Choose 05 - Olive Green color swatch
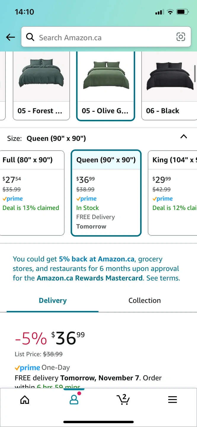The height and width of the screenshot is (427, 197). [105, 86]
